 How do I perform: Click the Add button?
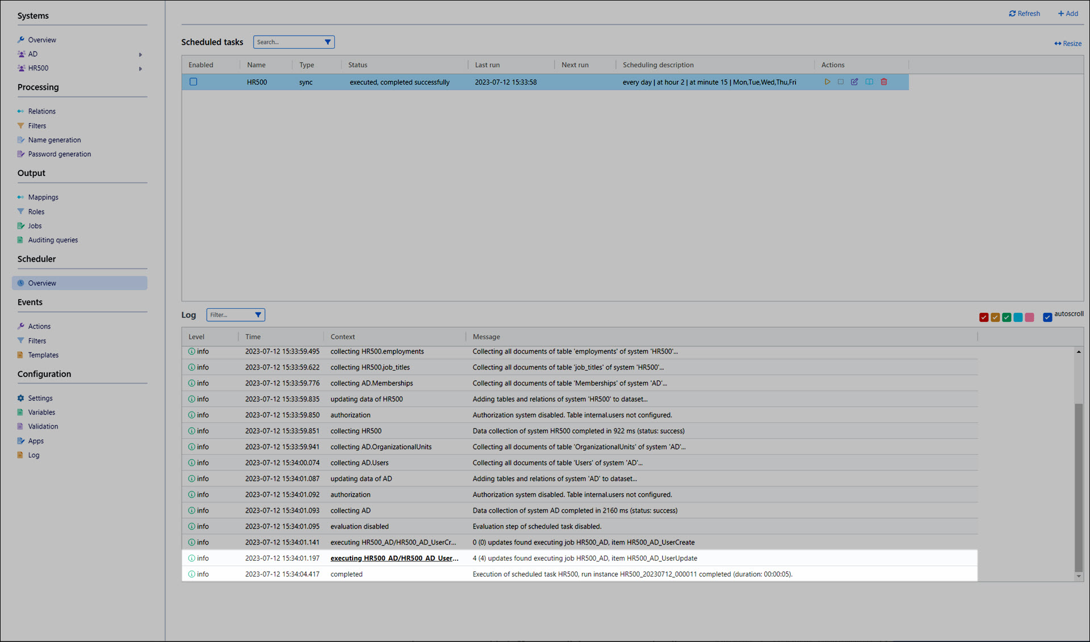pos(1068,14)
